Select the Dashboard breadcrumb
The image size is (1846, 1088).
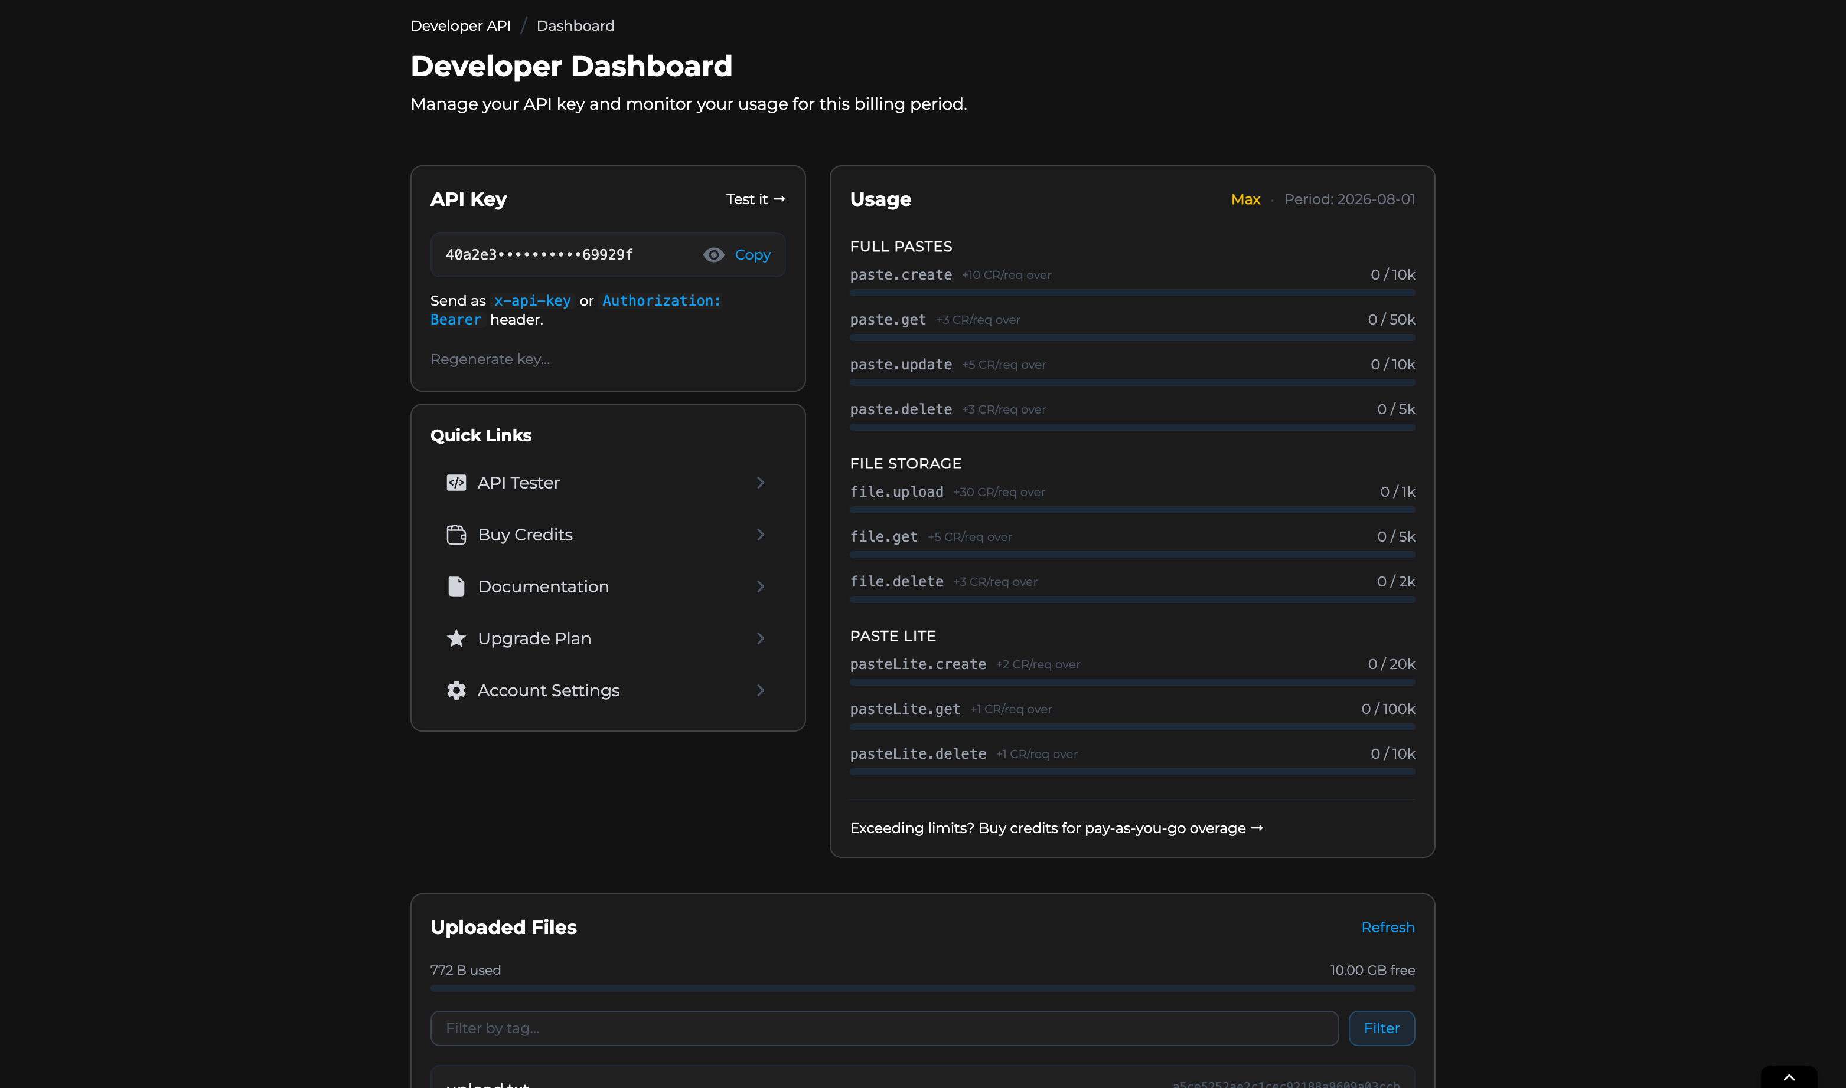575,25
